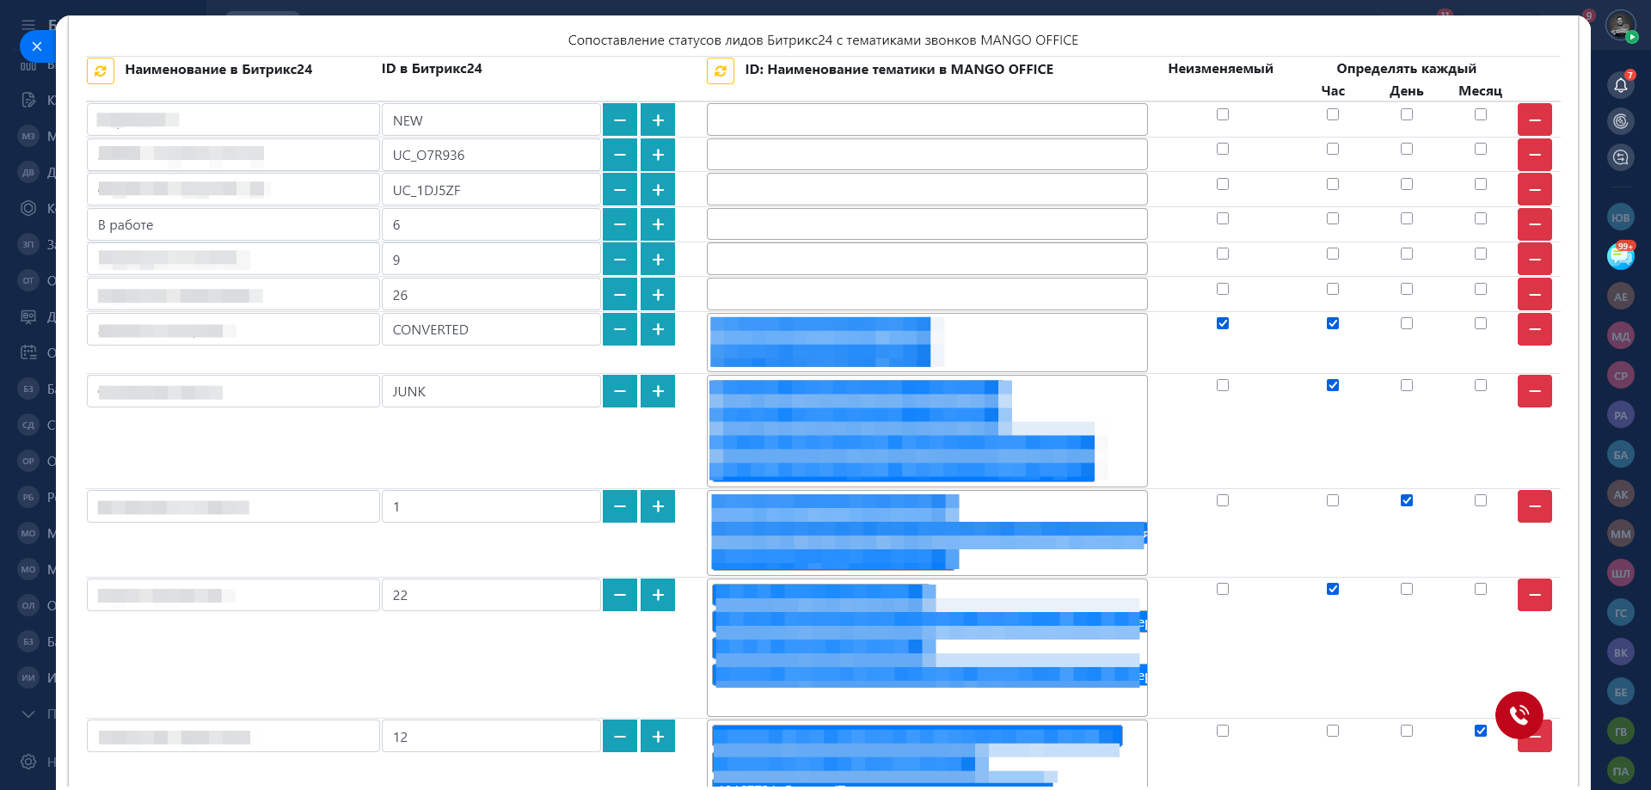Open the ЗП item in the left sidebar
This screenshot has width=1651, height=790.
[28, 244]
